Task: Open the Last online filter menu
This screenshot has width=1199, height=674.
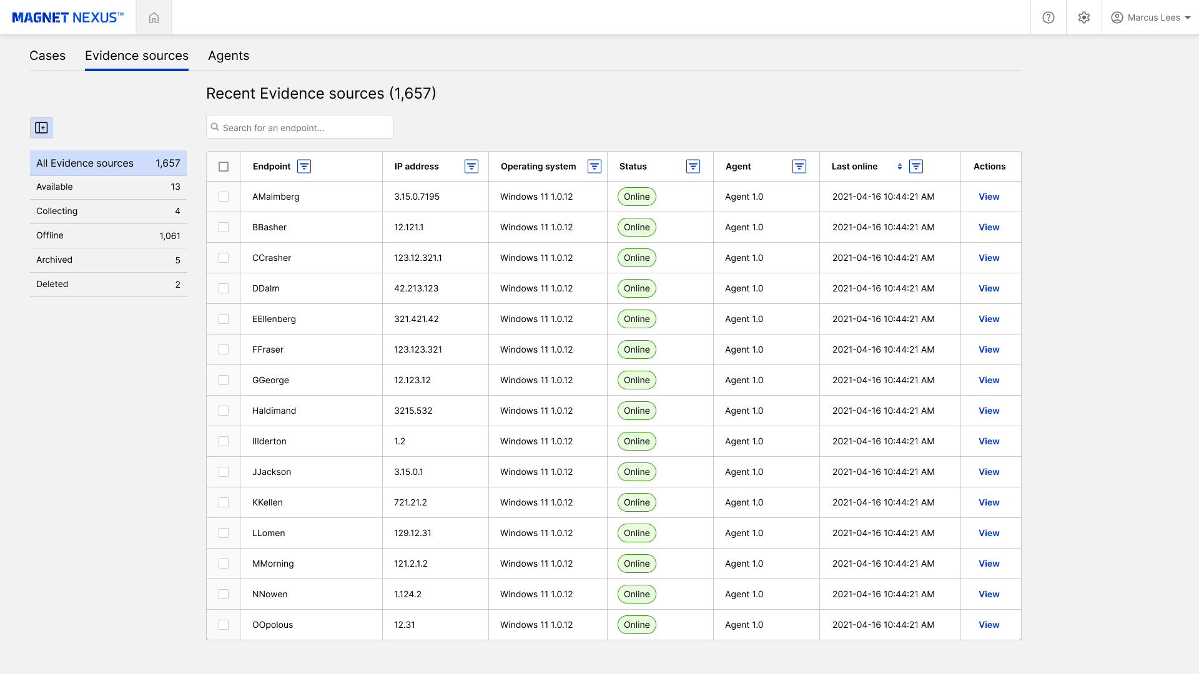Action: [x=916, y=166]
